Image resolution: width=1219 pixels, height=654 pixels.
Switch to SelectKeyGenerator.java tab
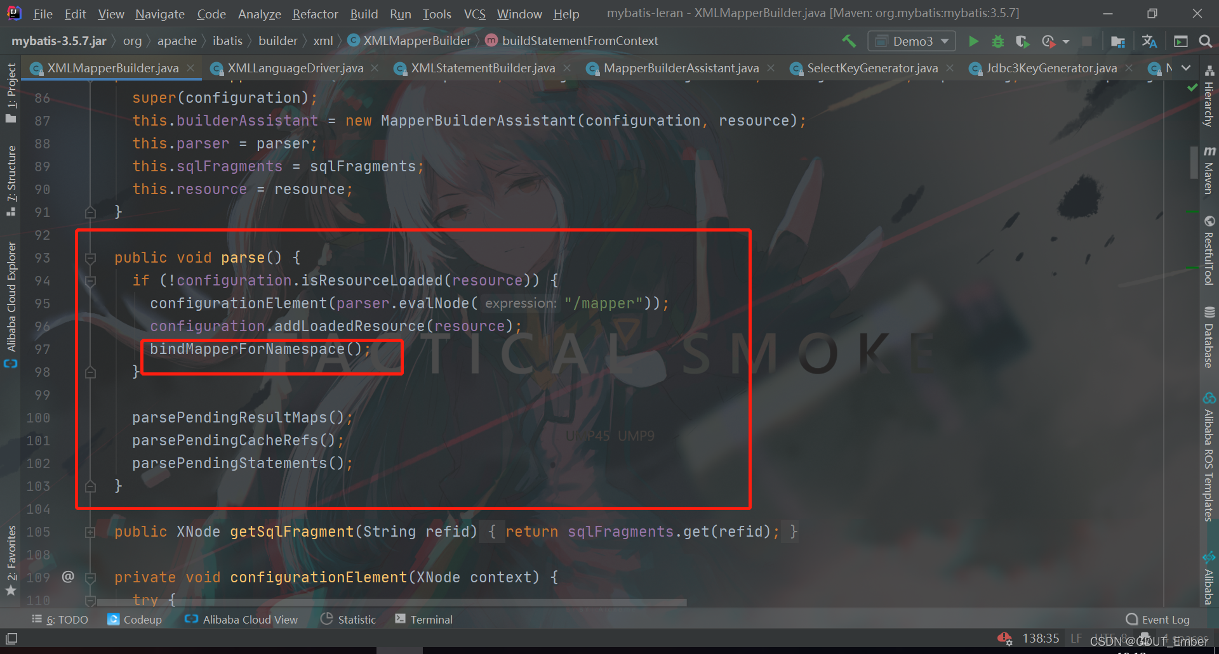click(x=872, y=68)
